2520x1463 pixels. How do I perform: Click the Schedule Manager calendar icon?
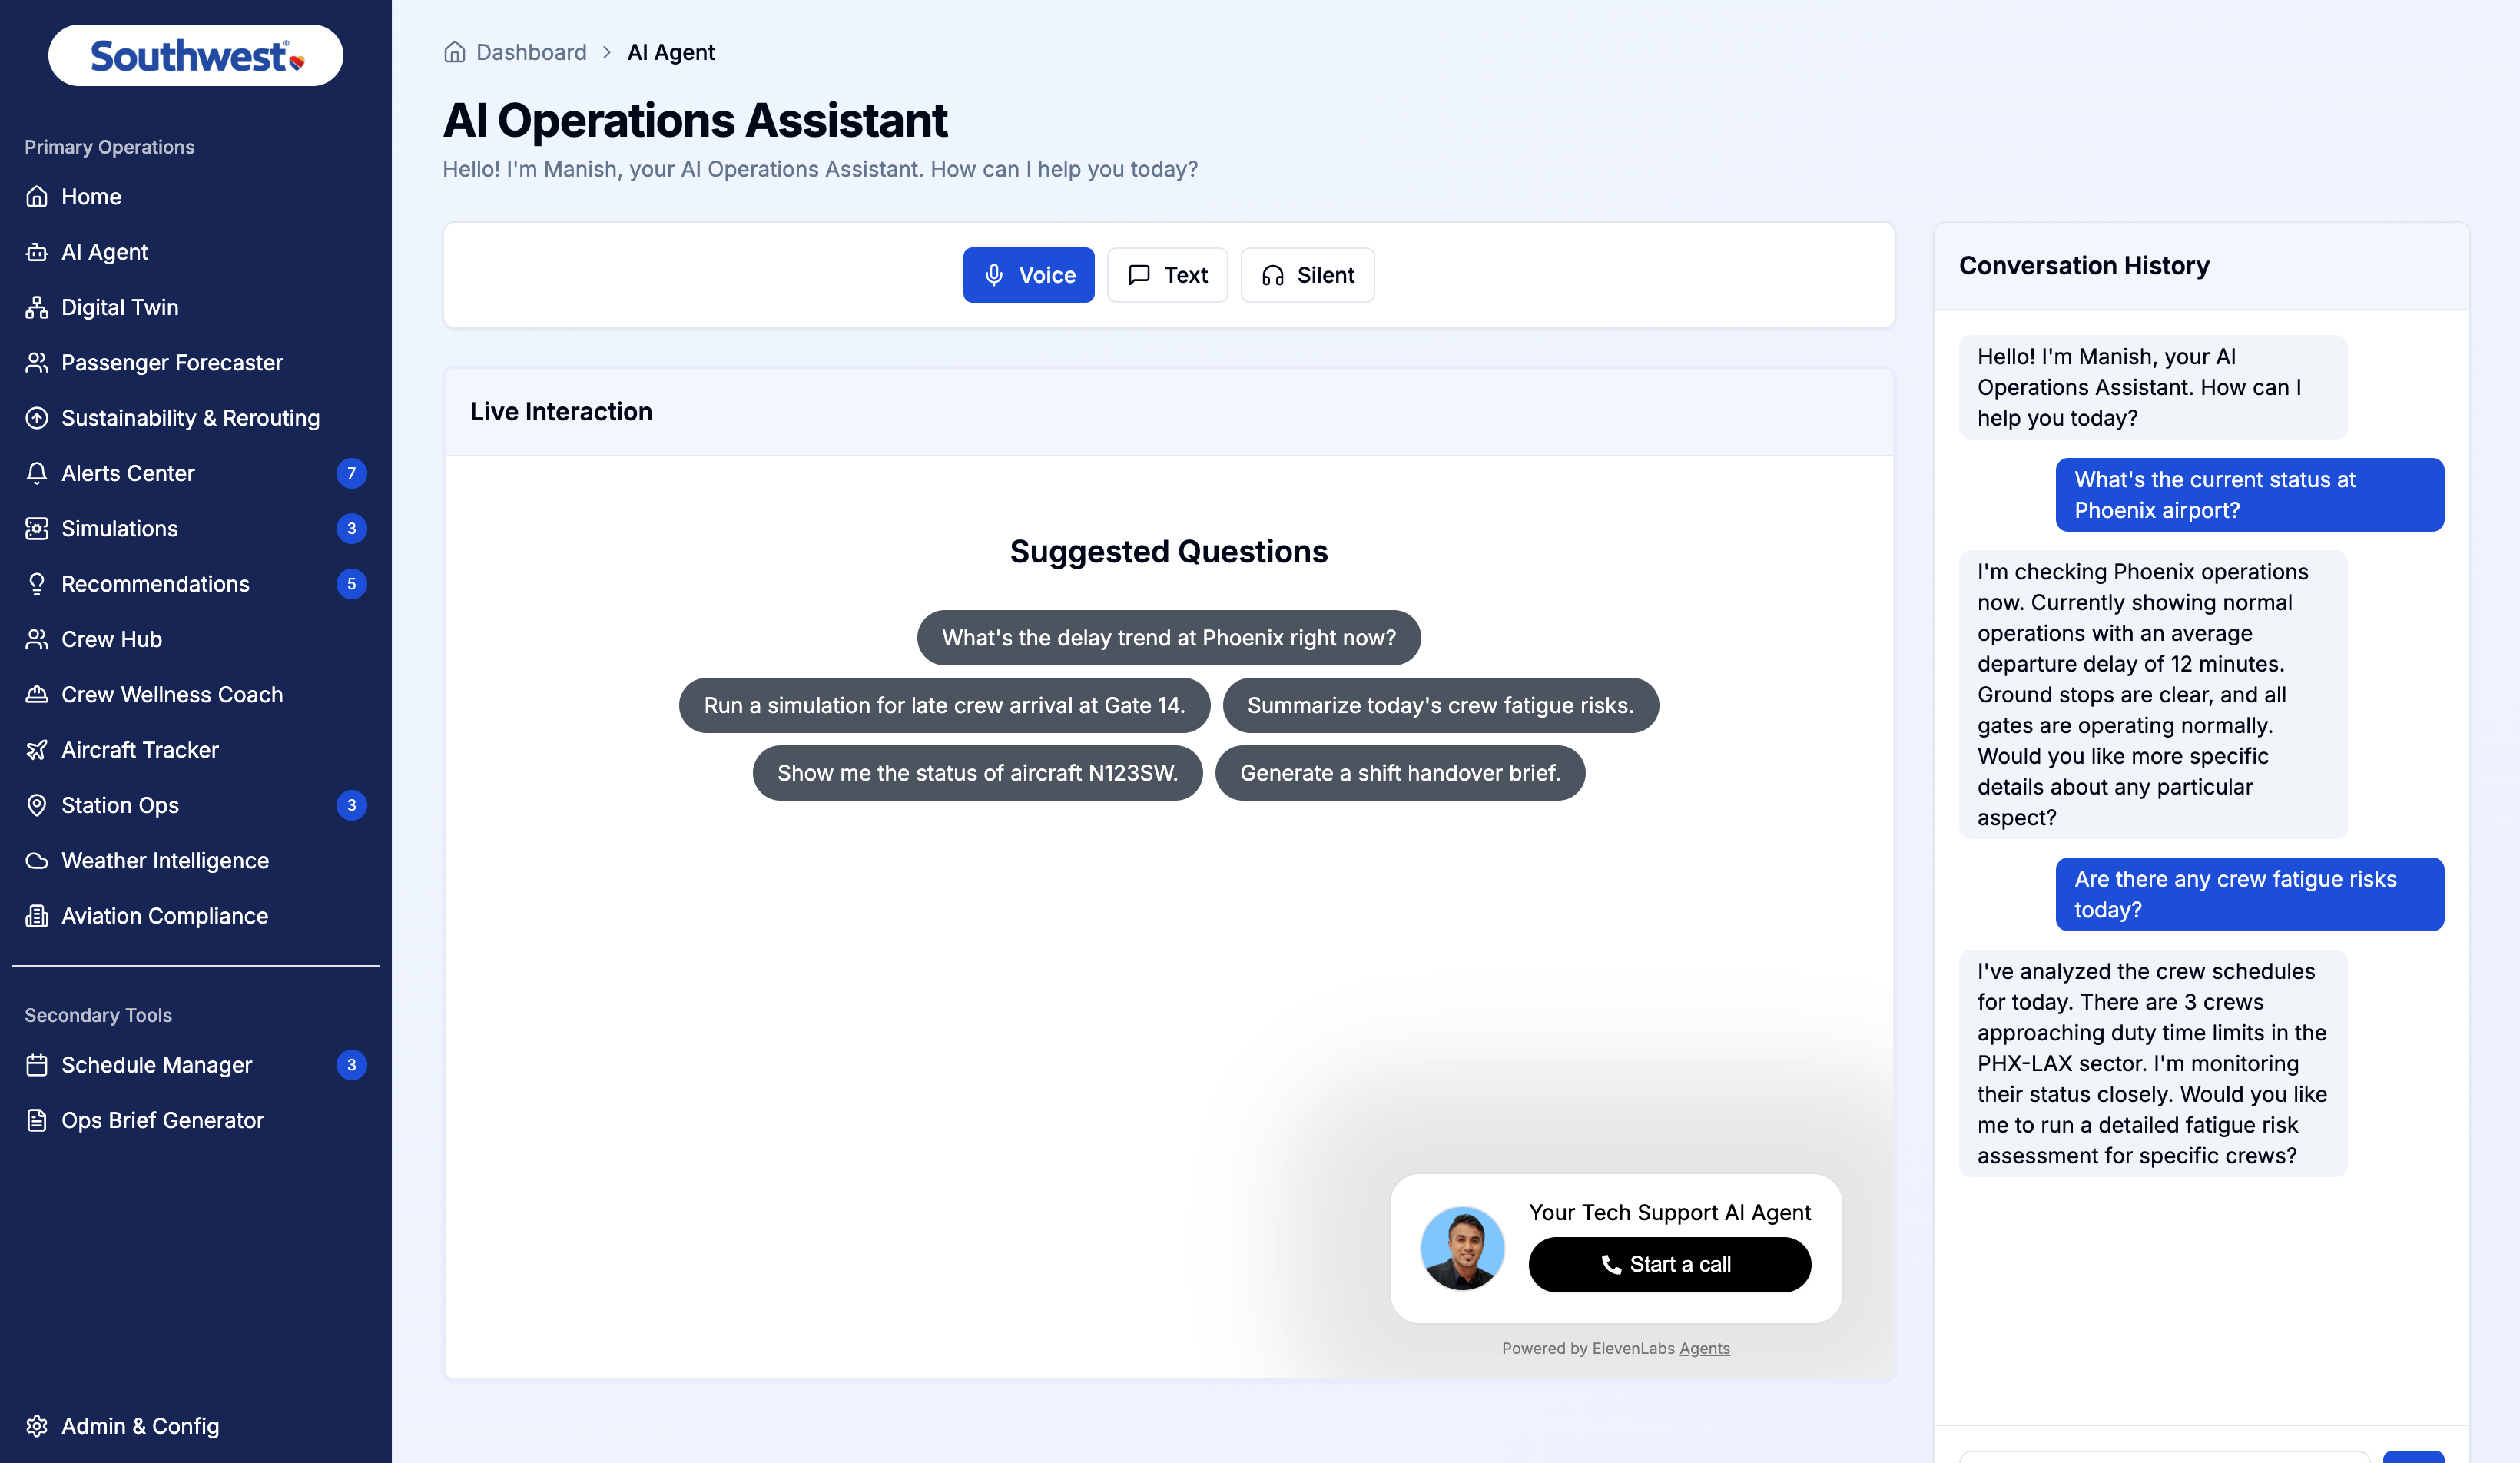pyautogui.click(x=37, y=1065)
